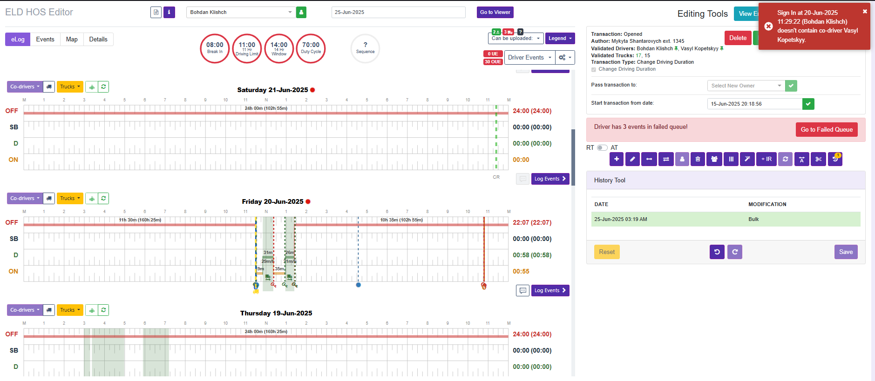Open the Select New Owner dropdown

coord(746,86)
